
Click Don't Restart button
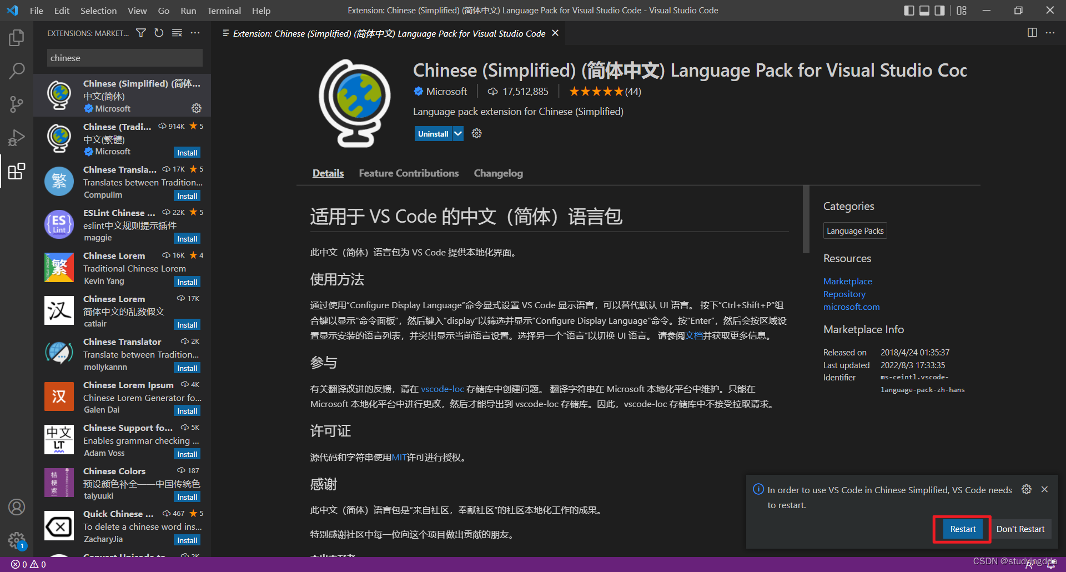[x=1020, y=529]
